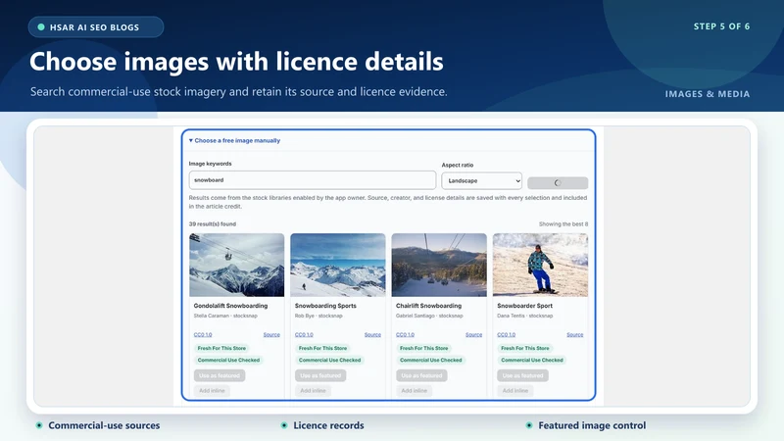Click 'Fresh For This Store' badge on Snowboarding Sports card
This screenshot has width=784, height=441.
pyautogui.click(x=322, y=348)
